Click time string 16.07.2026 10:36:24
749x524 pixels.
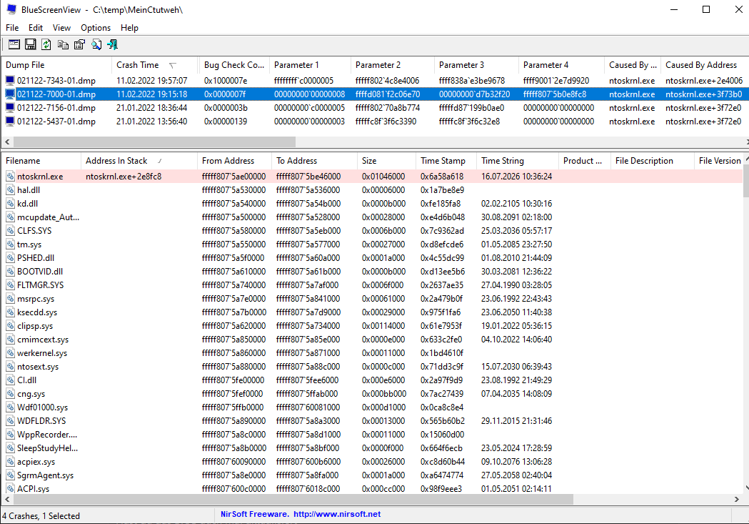pyautogui.click(x=516, y=177)
